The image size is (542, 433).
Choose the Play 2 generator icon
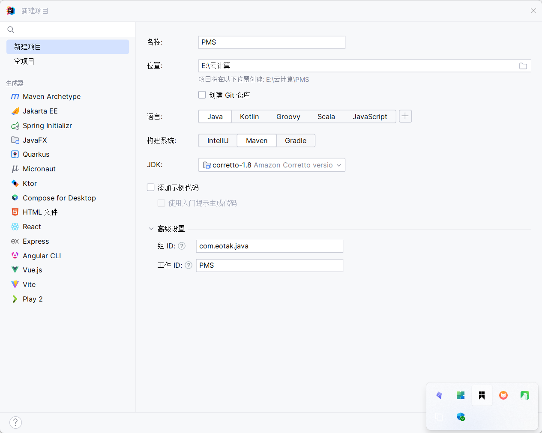(x=15, y=299)
